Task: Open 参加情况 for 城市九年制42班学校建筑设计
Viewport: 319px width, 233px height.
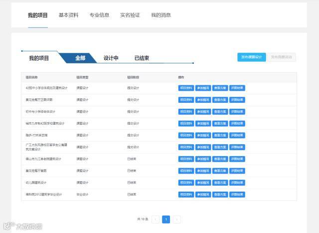Action: 203,123
